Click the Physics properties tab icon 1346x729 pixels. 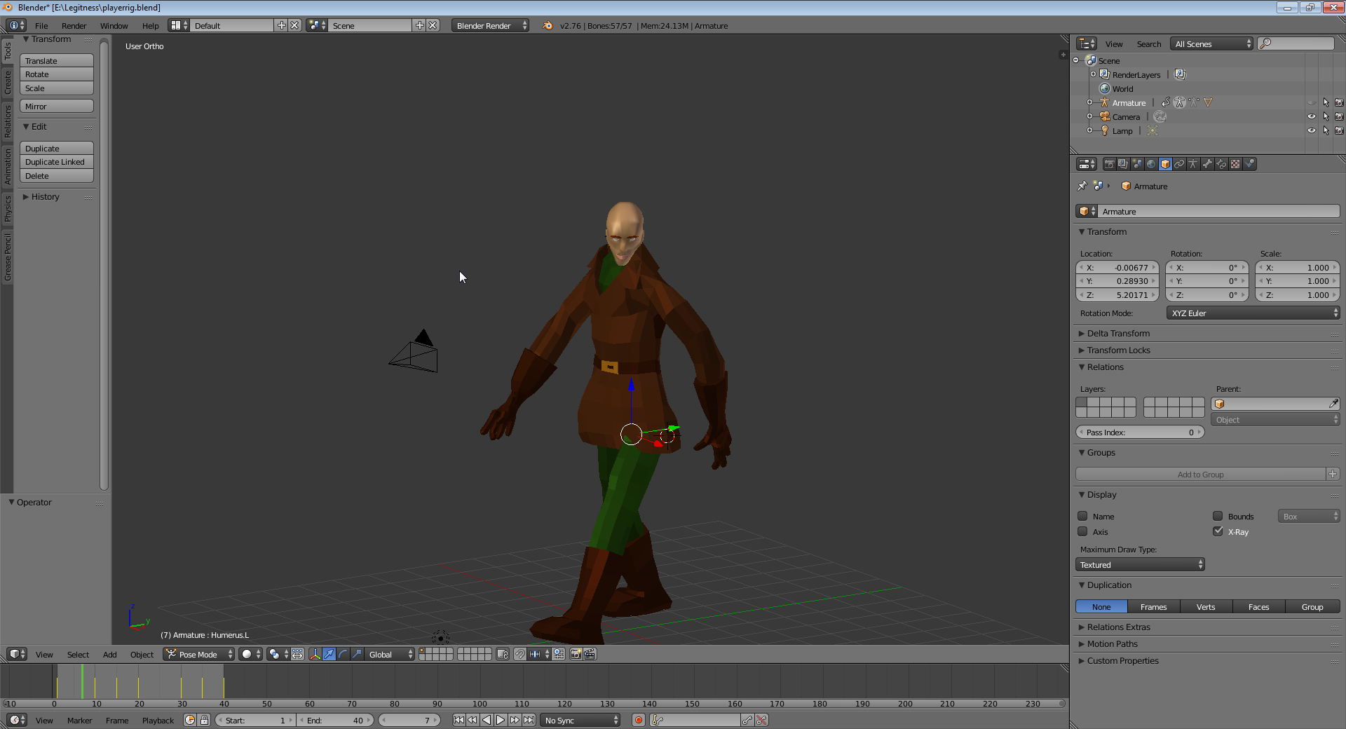(1249, 164)
